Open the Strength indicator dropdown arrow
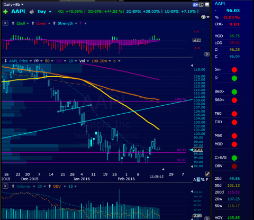254x220 pixels. (x=76, y=23)
